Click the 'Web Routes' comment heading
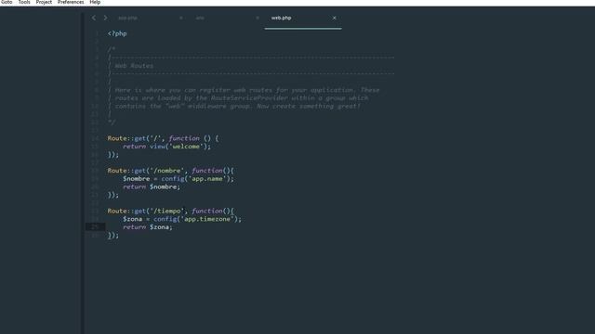595x334 pixels. pyautogui.click(x=134, y=66)
